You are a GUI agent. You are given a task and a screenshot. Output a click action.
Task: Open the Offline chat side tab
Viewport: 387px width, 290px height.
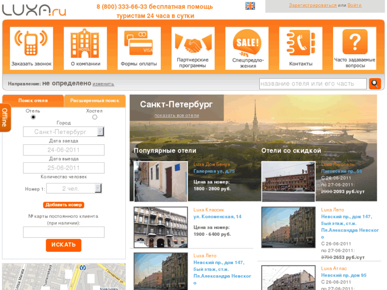(x=5, y=118)
